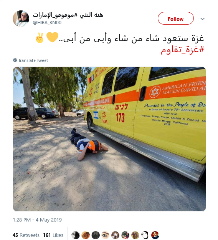Open the dark gray third liker avatar
Viewport: 218px width, 240px height.
pyautogui.click(x=96, y=235)
